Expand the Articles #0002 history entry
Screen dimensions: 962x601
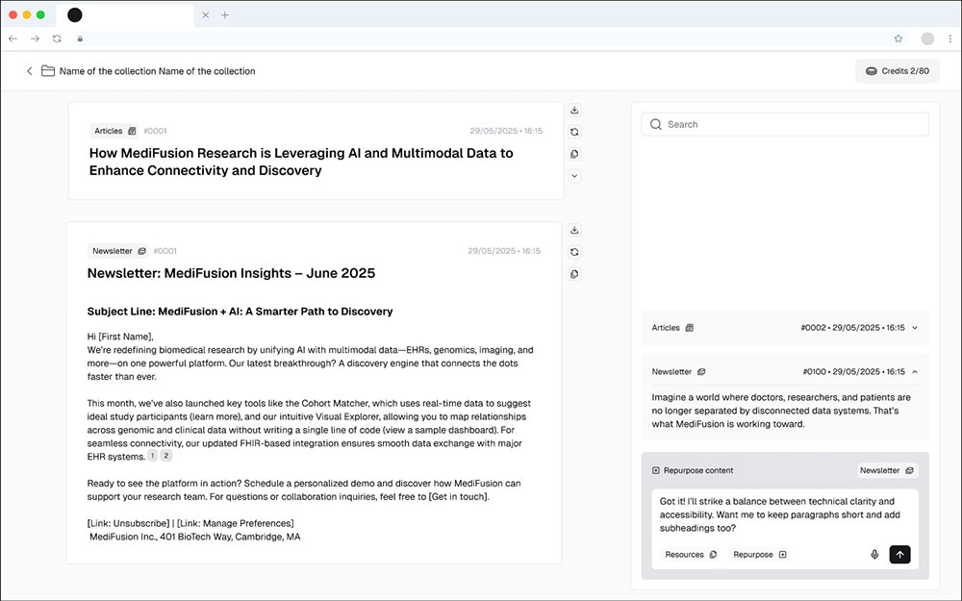tap(915, 328)
